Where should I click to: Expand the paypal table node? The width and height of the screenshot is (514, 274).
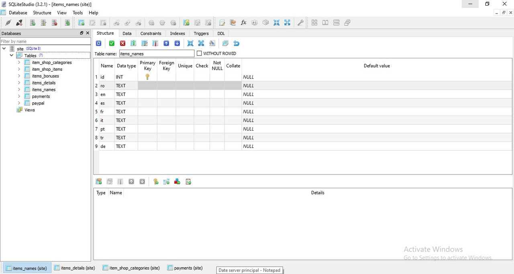click(x=19, y=103)
